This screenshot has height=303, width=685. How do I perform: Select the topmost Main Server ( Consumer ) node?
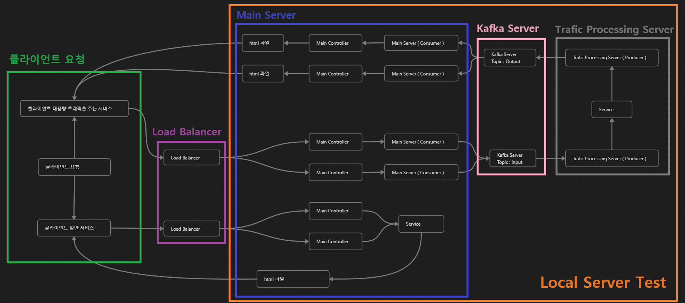(x=421, y=43)
